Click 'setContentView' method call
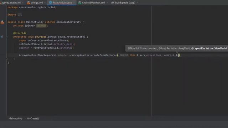Screen dimensions: 228x128 (29, 44)
